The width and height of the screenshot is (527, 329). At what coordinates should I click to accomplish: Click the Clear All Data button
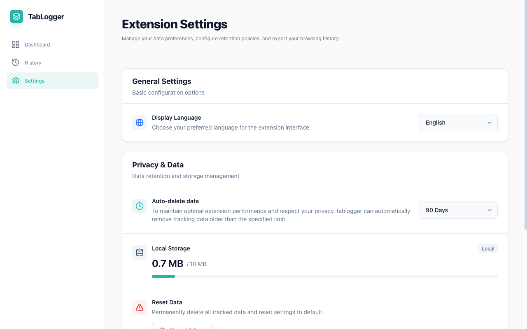coord(182,328)
